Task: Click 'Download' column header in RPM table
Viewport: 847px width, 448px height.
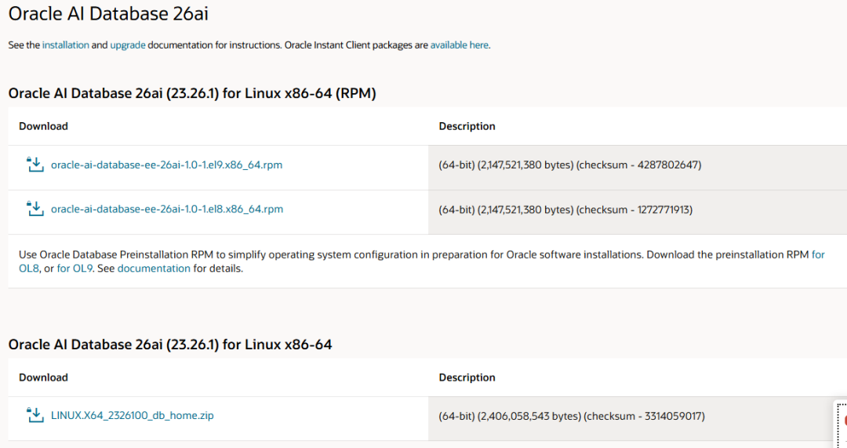Action: 43,126
